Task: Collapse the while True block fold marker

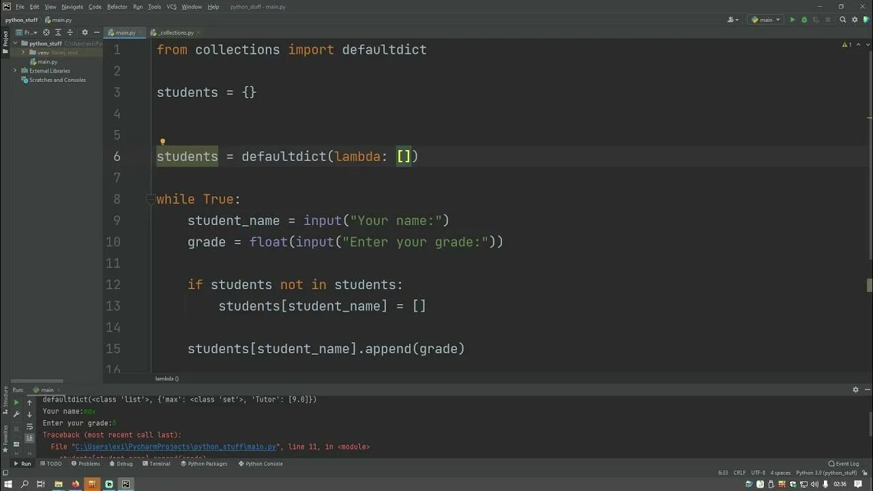Action: click(151, 199)
